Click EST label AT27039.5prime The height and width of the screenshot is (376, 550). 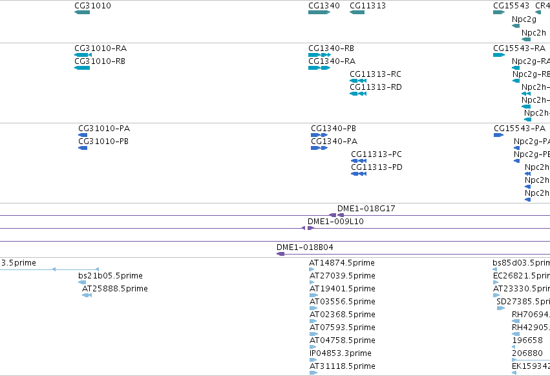click(343, 276)
